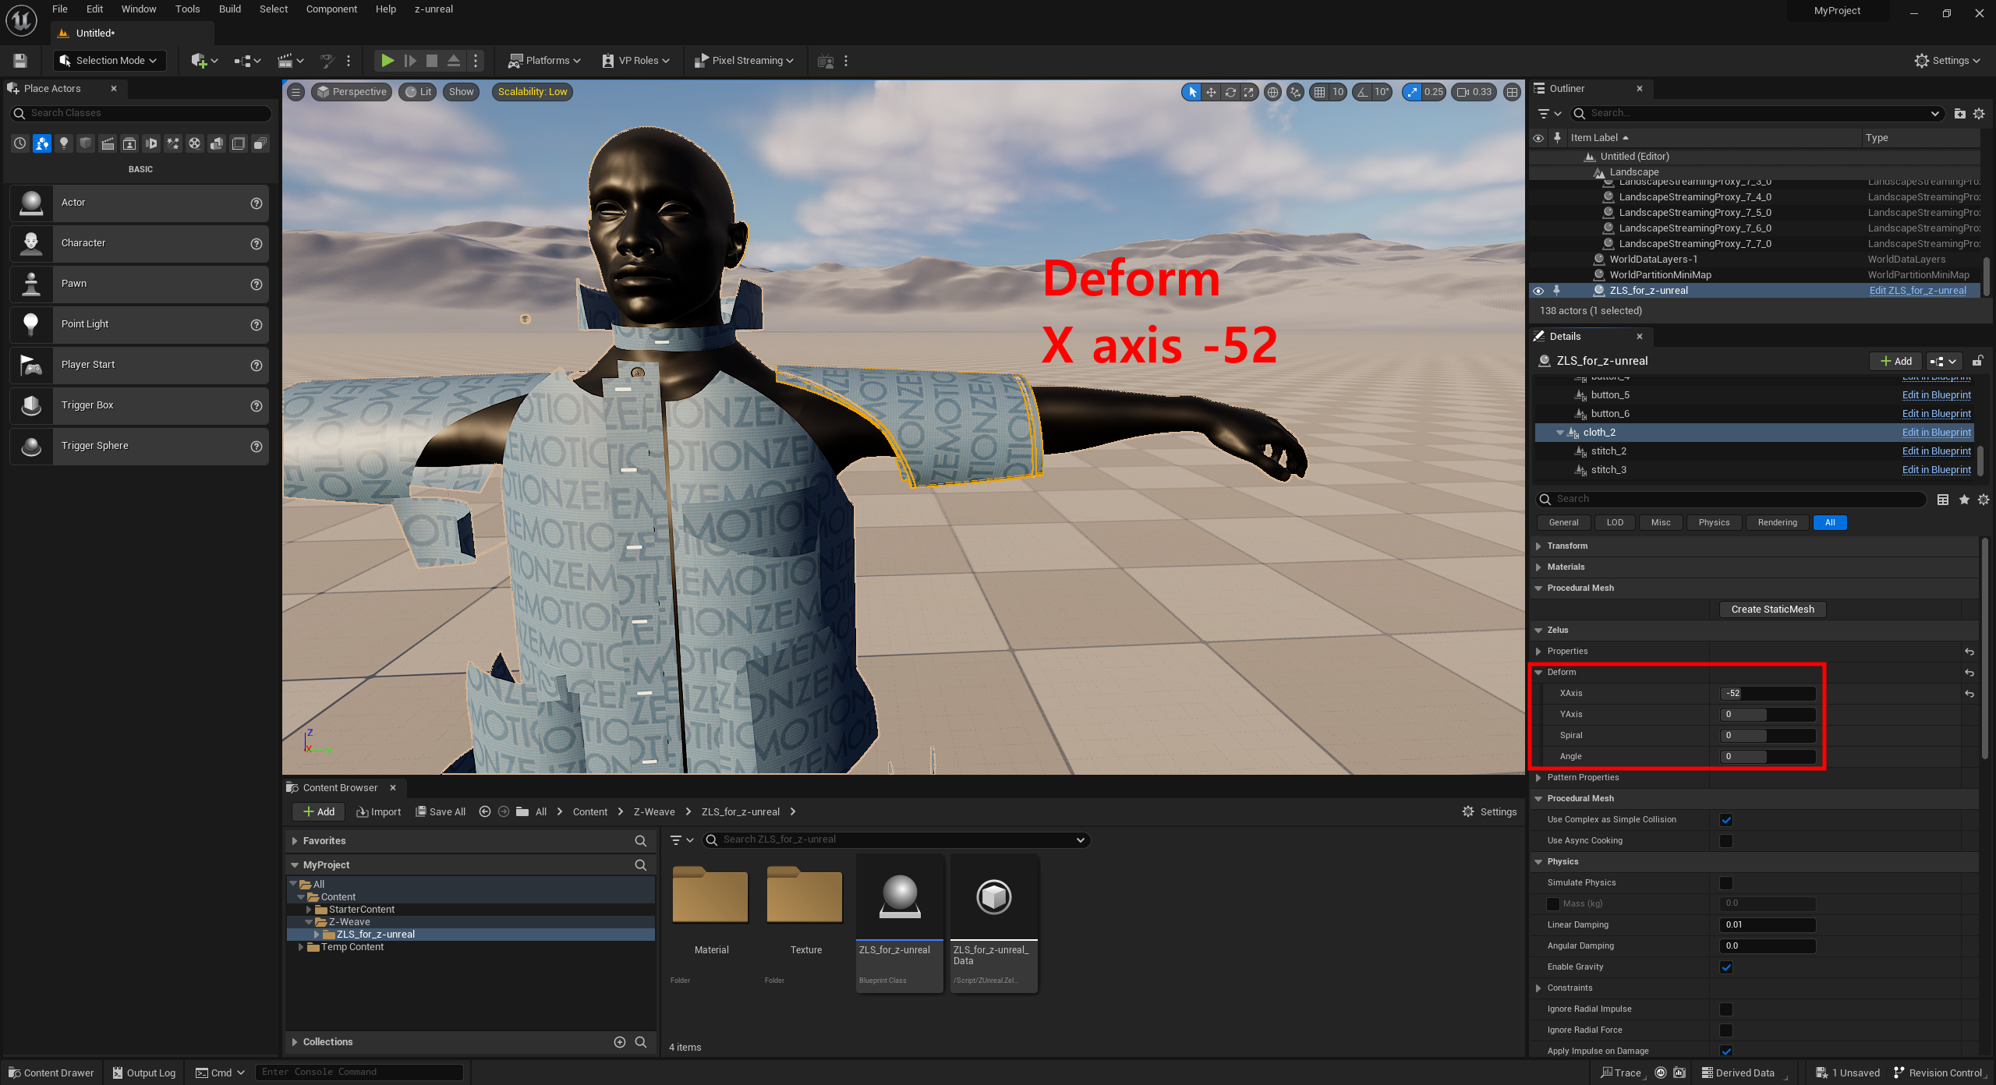Enable Simulate Physics checkbox
1996x1085 pixels.
[1726, 883]
